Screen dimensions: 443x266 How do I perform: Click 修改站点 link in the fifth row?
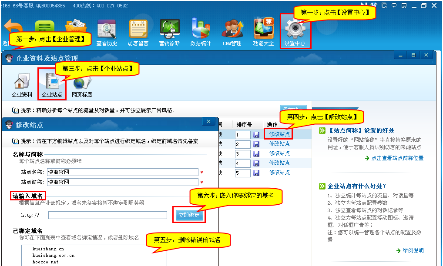click(279, 173)
